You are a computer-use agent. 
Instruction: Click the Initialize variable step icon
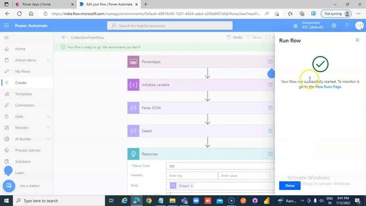(133, 85)
